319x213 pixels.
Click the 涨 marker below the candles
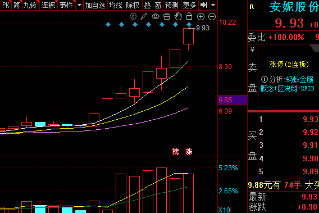189,152
